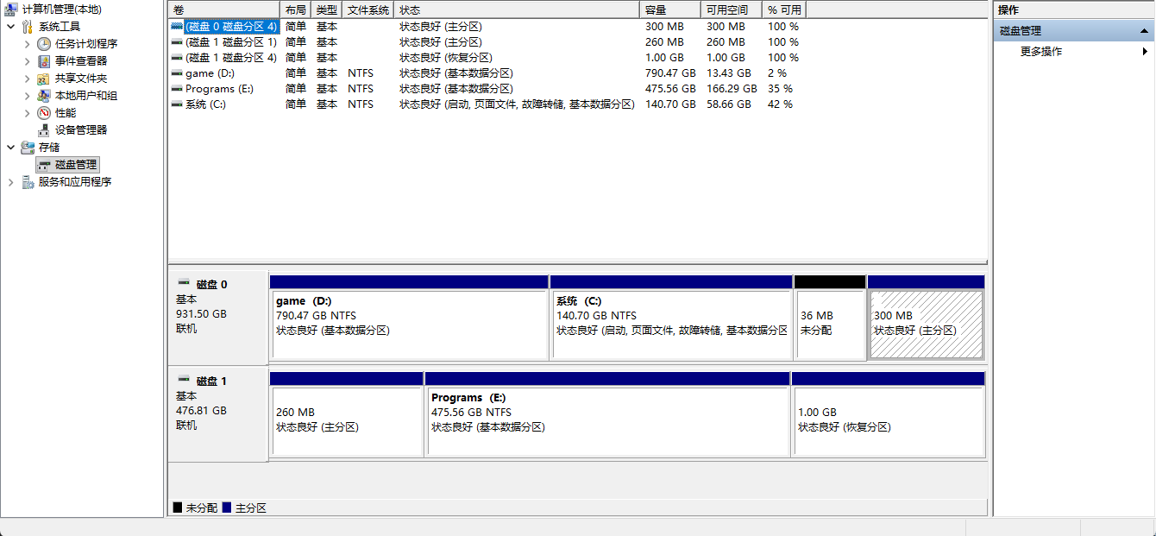
Task: Open 任务计划程序 via its clock icon
Action: point(44,44)
